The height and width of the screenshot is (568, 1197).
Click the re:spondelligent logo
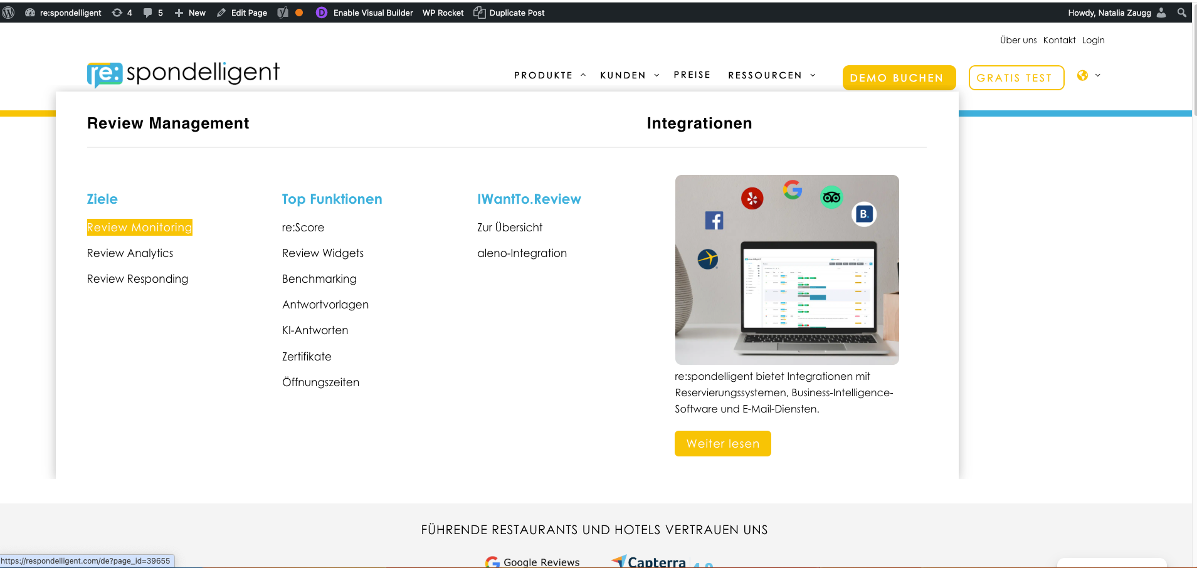183,74
